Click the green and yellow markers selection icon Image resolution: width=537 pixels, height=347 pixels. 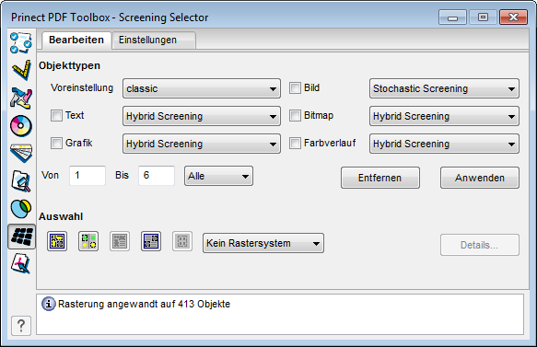click(x=88, y=241)
